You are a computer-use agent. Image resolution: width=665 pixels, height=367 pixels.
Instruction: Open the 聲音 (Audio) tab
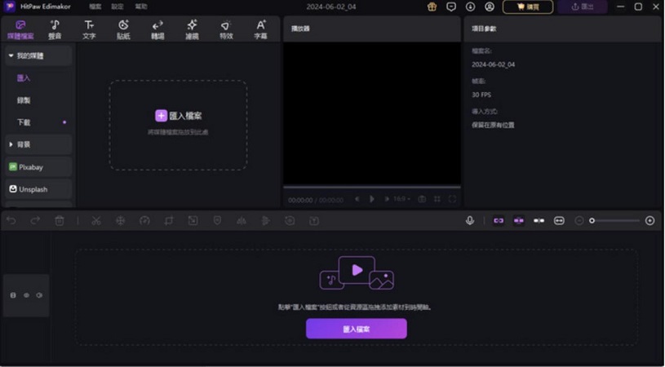tap(55, 29)
